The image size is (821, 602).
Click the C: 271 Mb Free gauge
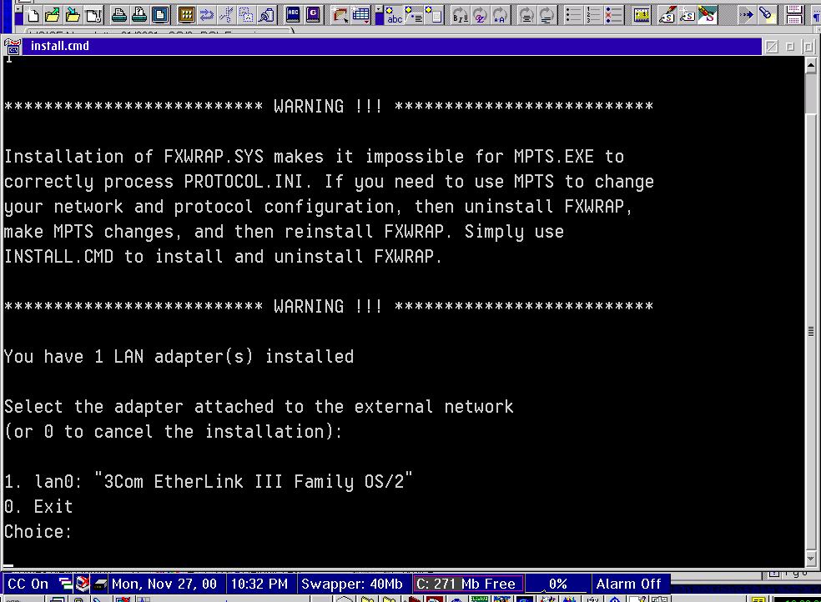467,584
